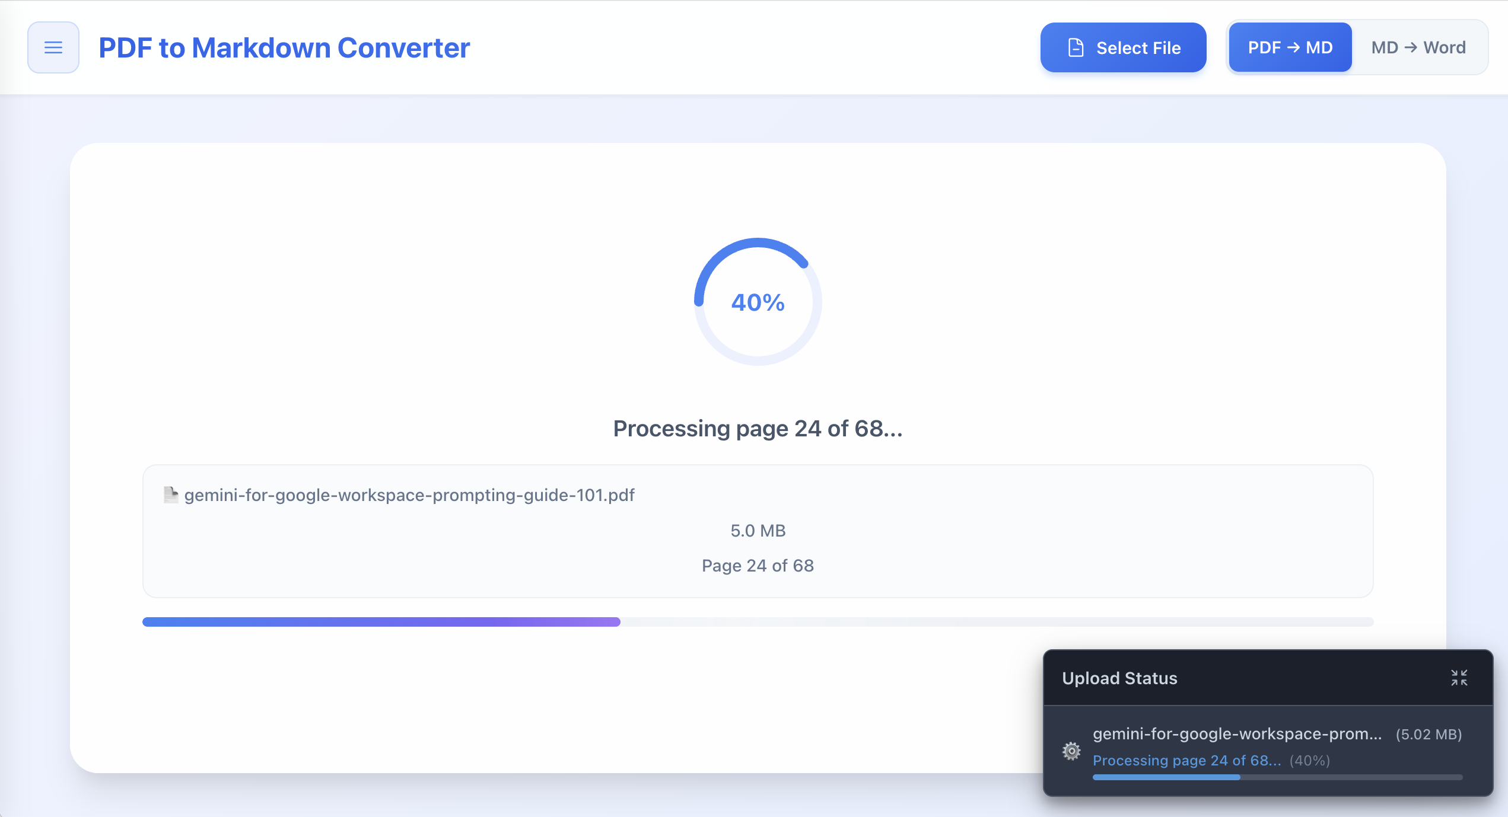Image resolution: width=1508 pixels, height=817 pixels.
Task: Click the document icon in Select File
Action: [x=1076, y=47]
